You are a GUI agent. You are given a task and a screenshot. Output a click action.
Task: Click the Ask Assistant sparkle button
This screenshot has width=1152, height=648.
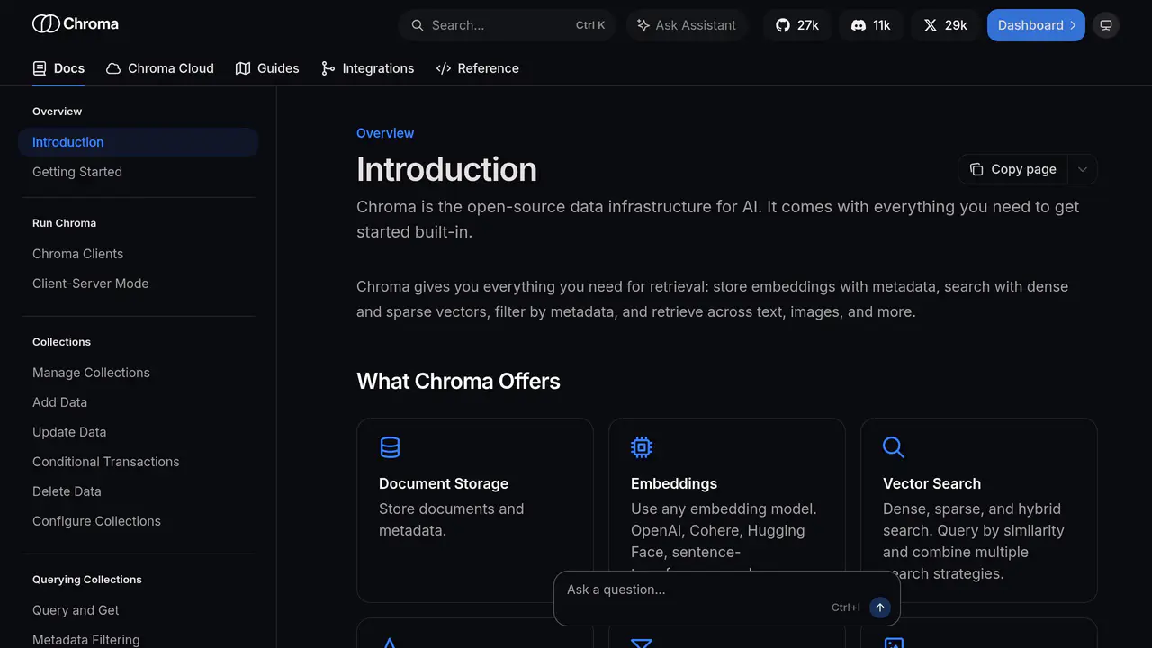point(687,25)
